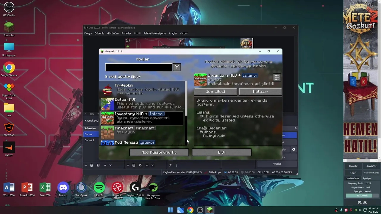The width and height of the screenshot is (381, 214).
Task: Click the OBS Ayarlar button
Action: 277,164
